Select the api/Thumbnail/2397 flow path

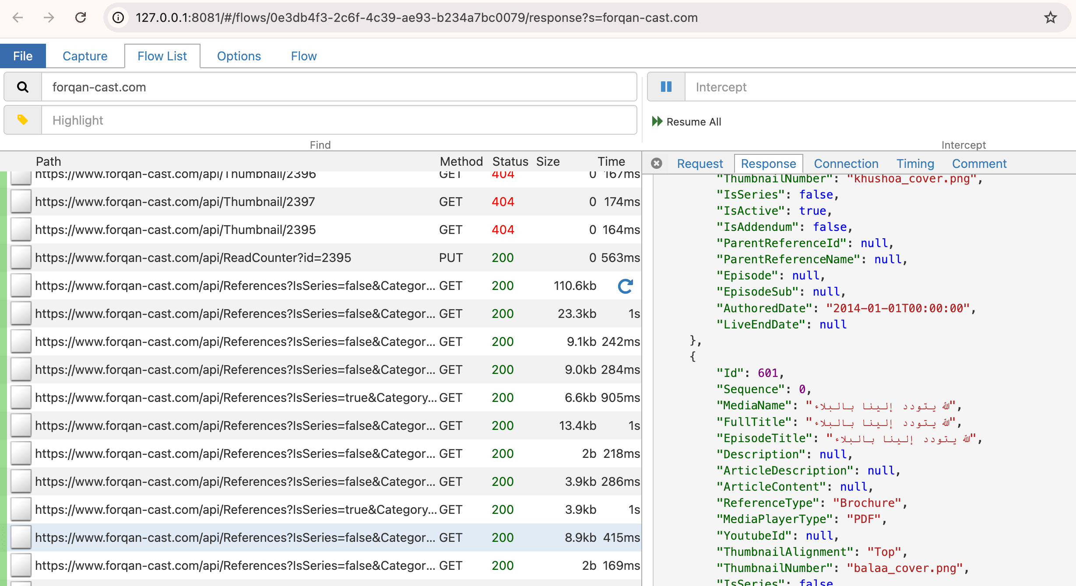(175, 202)
